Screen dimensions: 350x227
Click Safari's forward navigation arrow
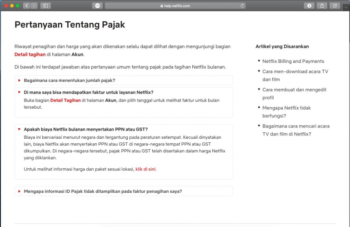(x=34, y=5)
